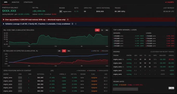Select 24h range on P&L Over Time chart

click(97, 30)
